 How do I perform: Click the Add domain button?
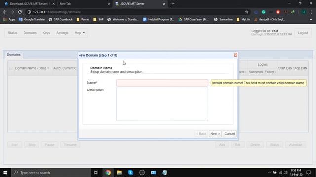[x=222, y=145]
